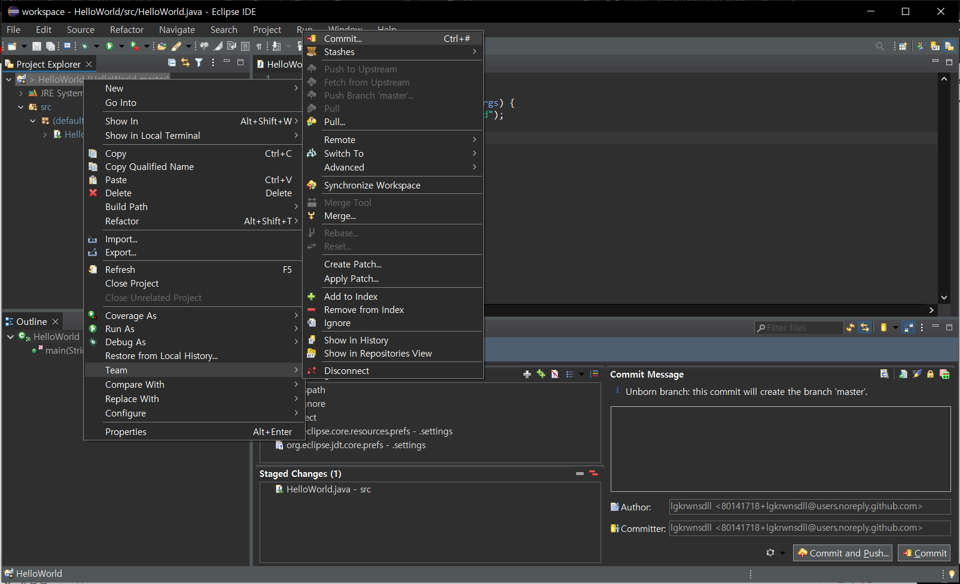
Task: Switch to the Java perspective icon
Action: pos(921,46)
